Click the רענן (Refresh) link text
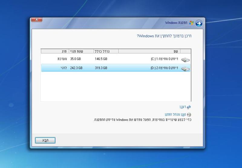Viewport: 242px width, 168px height. click(x=182, y=107)
